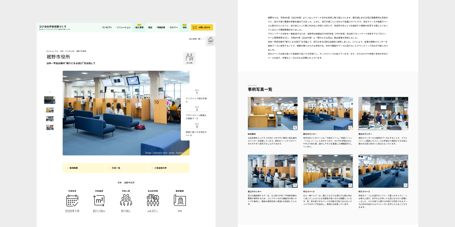Open the セミナー navigation item

(x=173, y=27)
